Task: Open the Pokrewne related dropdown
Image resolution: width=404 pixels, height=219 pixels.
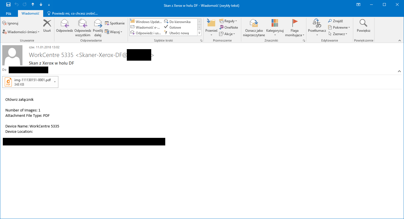Action: tap(339, 28)
